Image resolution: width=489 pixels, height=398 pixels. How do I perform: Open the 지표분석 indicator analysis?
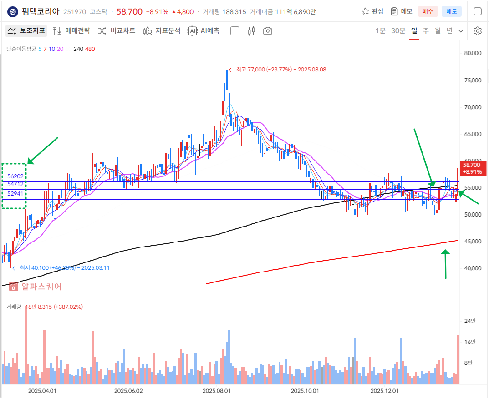tap(162, 31)
